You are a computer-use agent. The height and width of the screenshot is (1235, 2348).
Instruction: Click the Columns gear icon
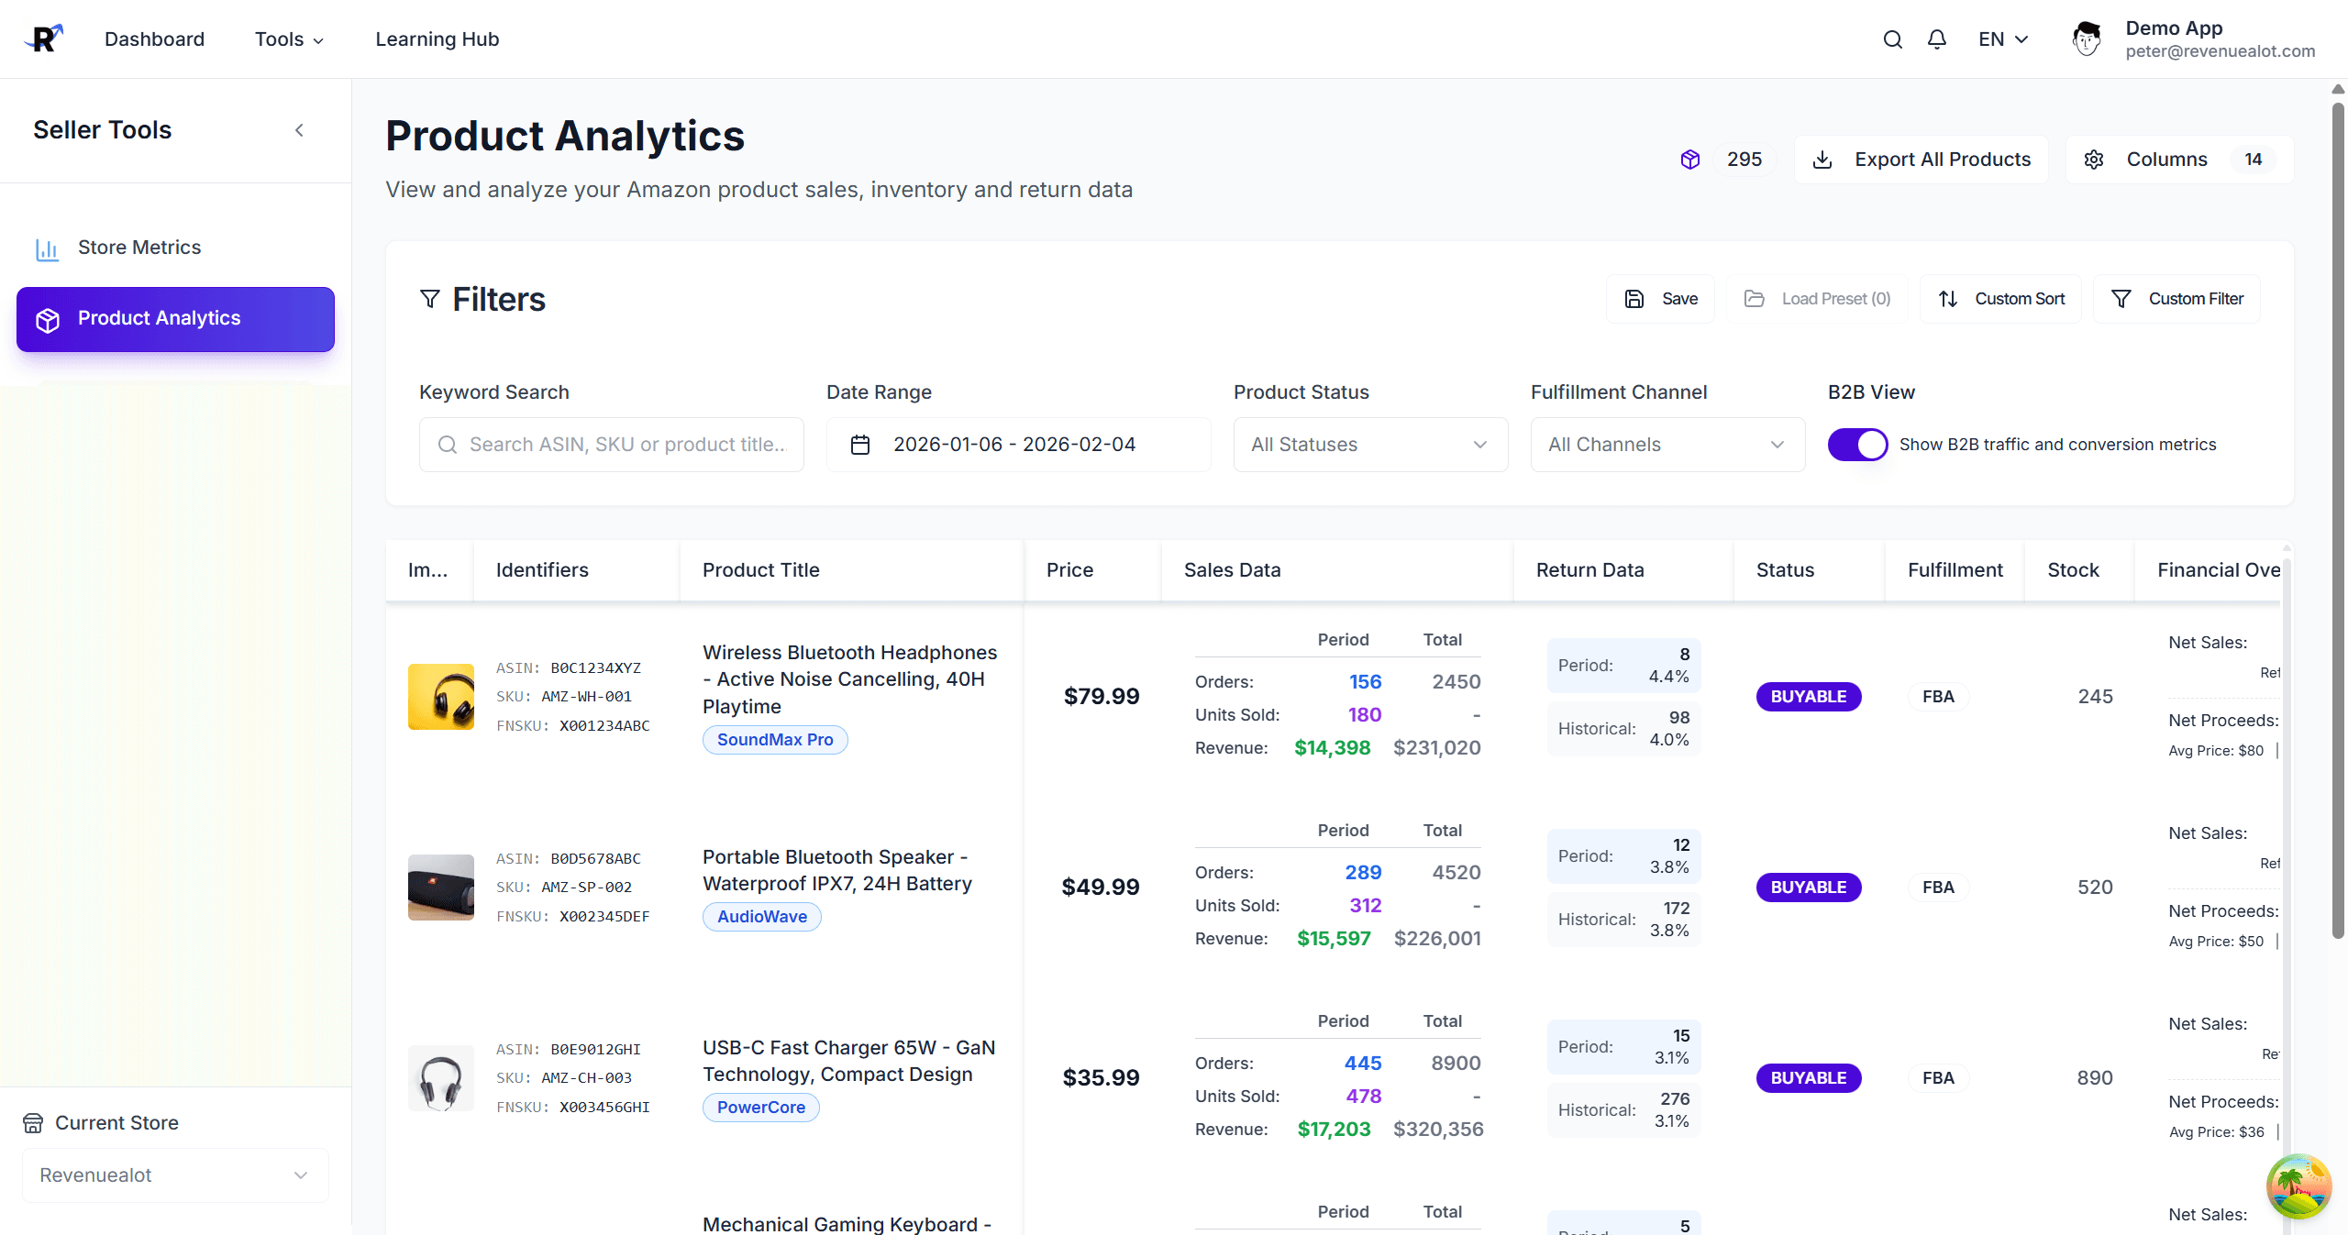click(x=2094, y=159)
